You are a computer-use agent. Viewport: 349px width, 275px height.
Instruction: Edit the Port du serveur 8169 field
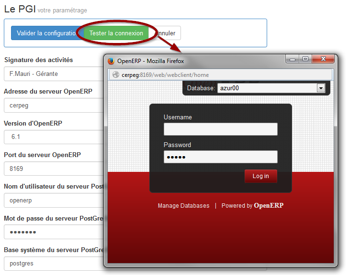click(54, 169)
